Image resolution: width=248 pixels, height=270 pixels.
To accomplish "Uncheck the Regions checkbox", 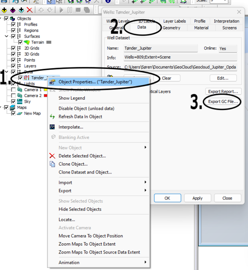I will 13,31.
